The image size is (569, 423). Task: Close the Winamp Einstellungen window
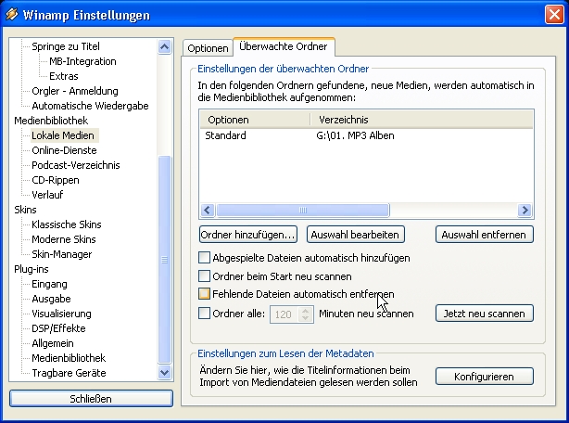[x=554, y=15]
